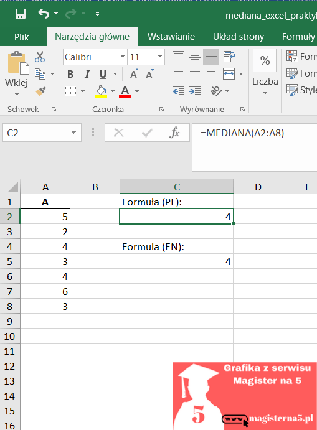Expand the borders options arrow
The height and width of the screenshot is (430, 317).
[83, 91]
